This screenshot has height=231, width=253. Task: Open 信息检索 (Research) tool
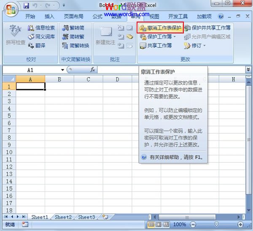(41, 28)
